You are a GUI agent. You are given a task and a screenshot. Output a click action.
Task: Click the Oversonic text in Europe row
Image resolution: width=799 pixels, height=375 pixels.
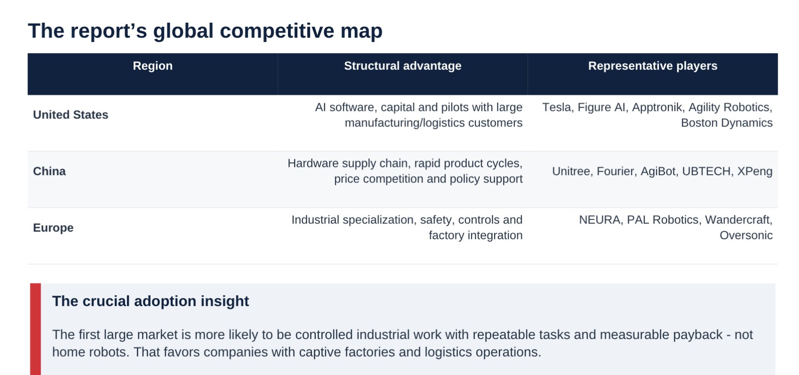[x=746, y=235]
